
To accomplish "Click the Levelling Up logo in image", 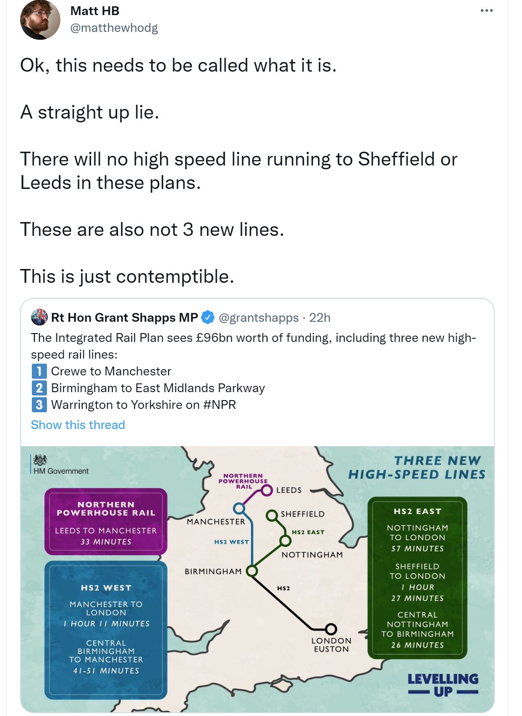I will tap(443, 685).
